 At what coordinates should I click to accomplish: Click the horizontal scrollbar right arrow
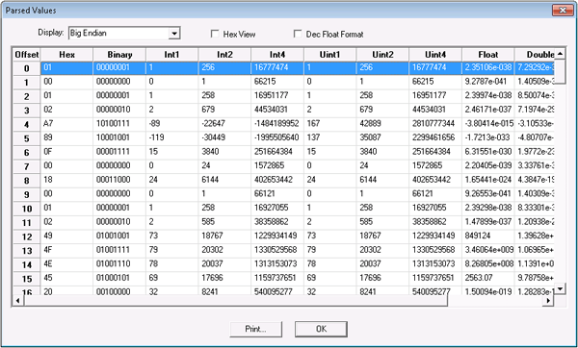pos(548,301)
